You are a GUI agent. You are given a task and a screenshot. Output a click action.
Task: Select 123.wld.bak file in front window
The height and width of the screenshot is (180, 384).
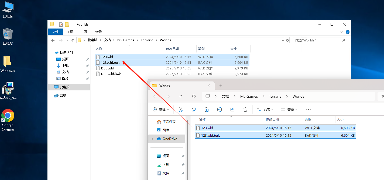(x=275, y=135)
